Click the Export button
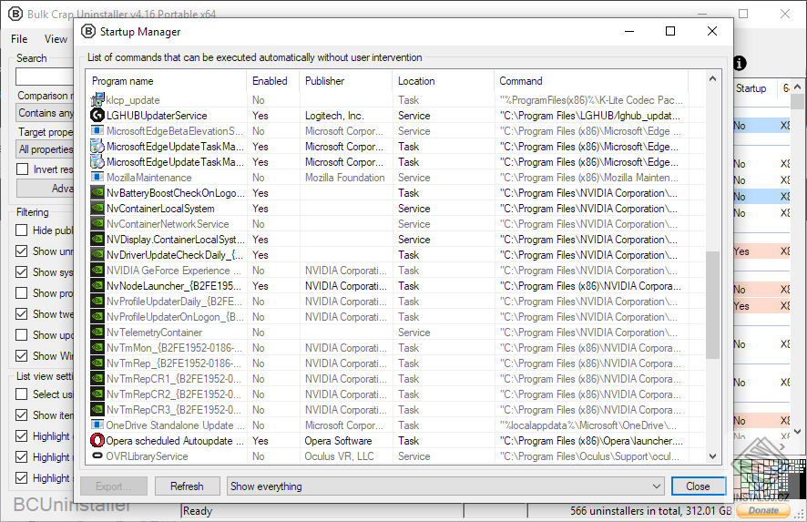The width and height of the screenshot is (807, 522). coord(113,486)
